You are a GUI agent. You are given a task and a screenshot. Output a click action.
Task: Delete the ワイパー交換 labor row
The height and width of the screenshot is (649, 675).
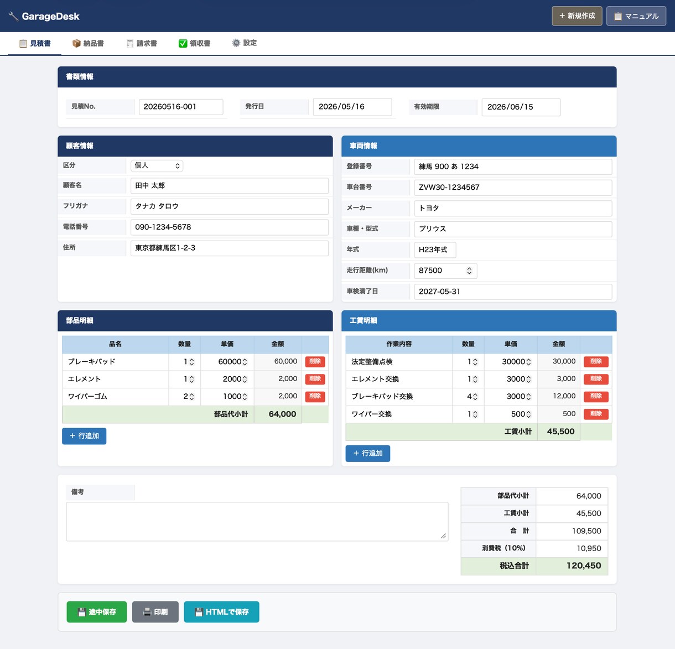(x=596, y=414)
